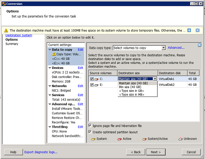This screenshot has width=205, height=159.
Task: Choose <Type size in GB> option
Action: click(137, 91)
